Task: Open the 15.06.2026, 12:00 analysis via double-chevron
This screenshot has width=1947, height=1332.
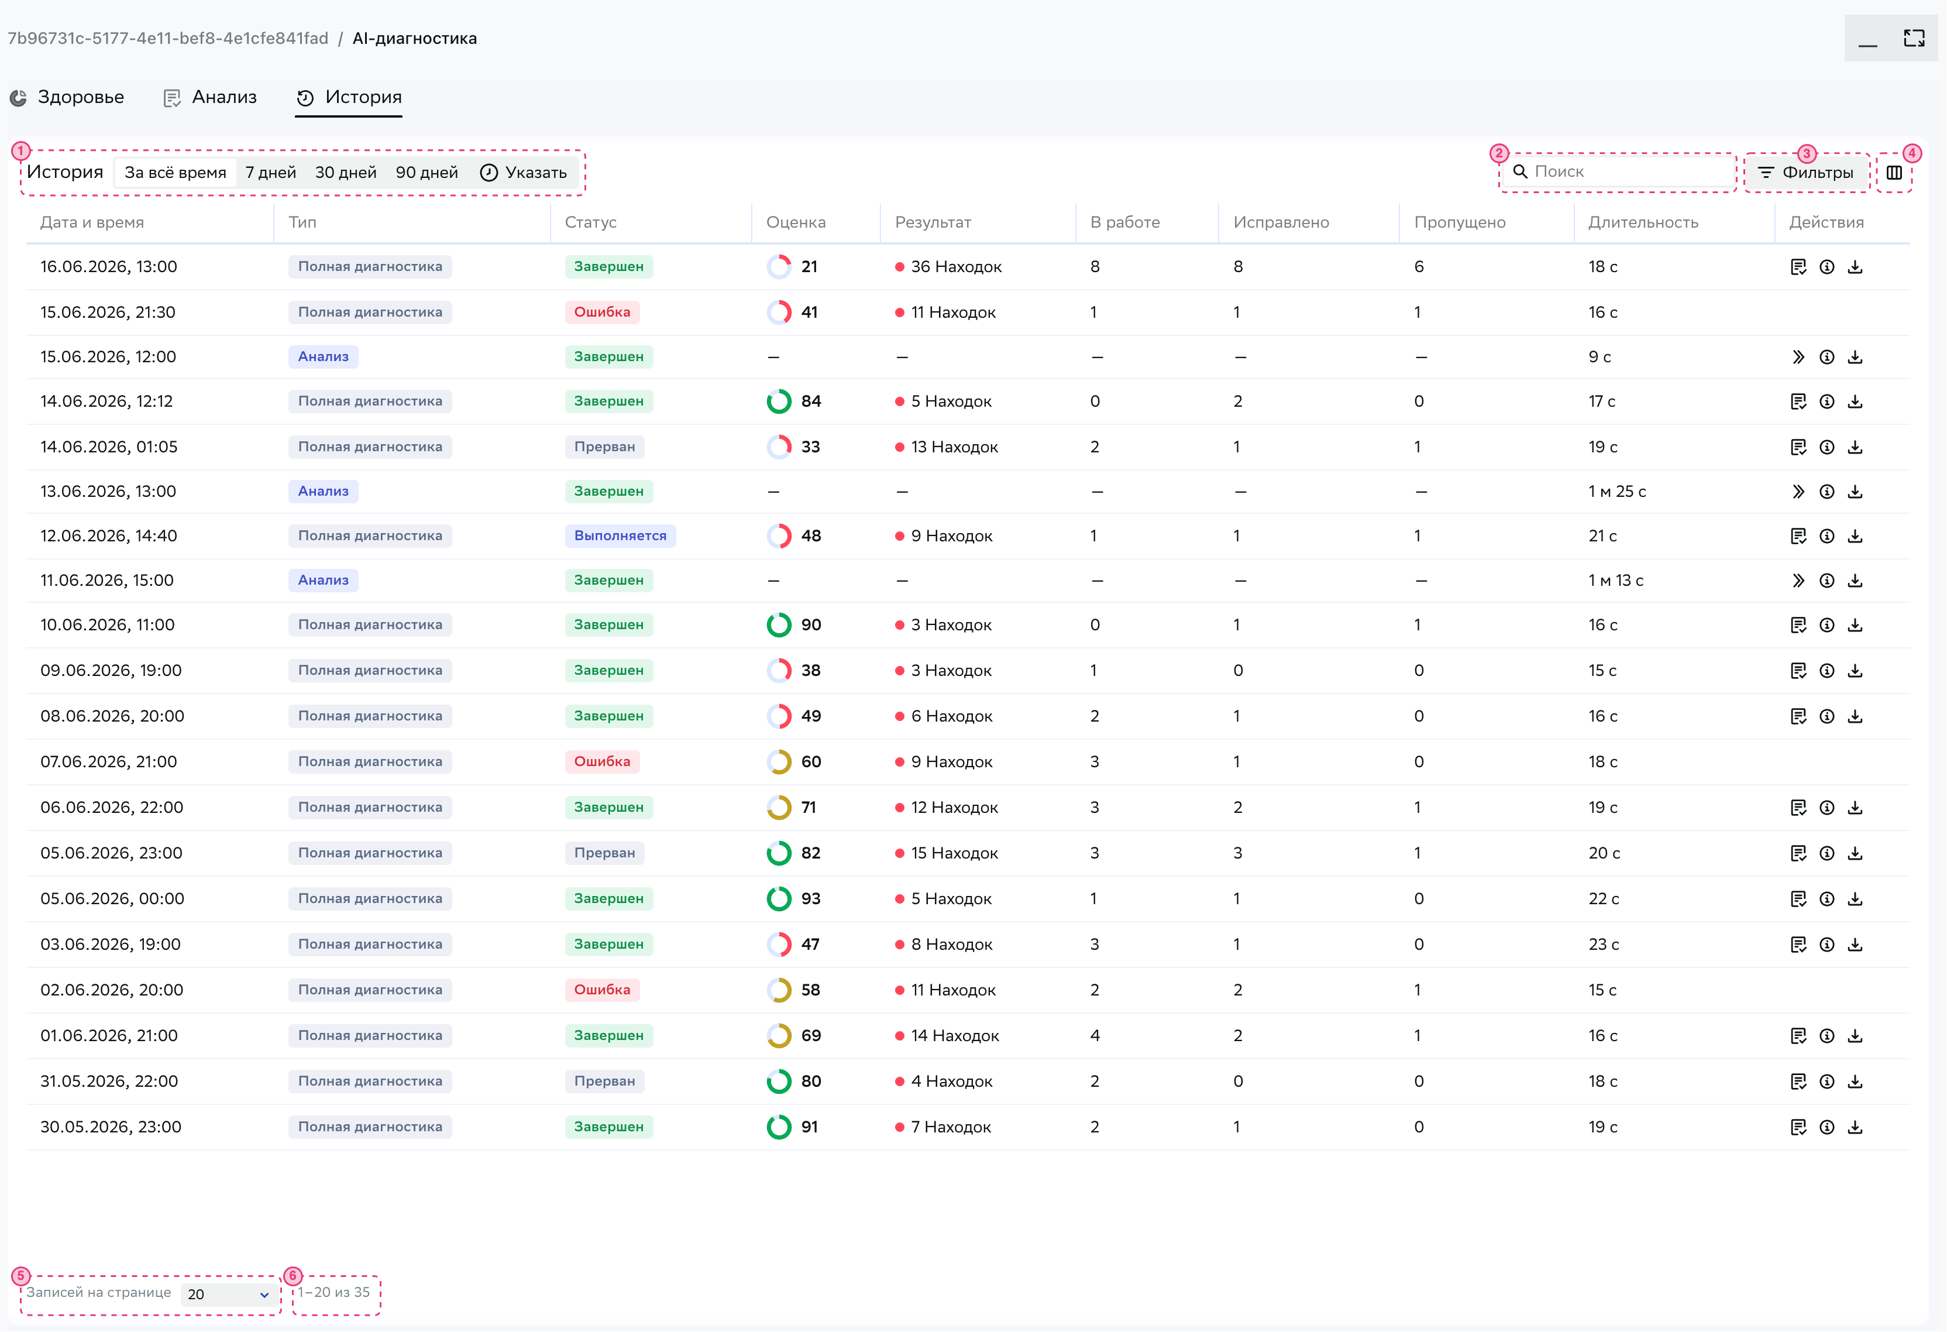Action: point(1798,357)
